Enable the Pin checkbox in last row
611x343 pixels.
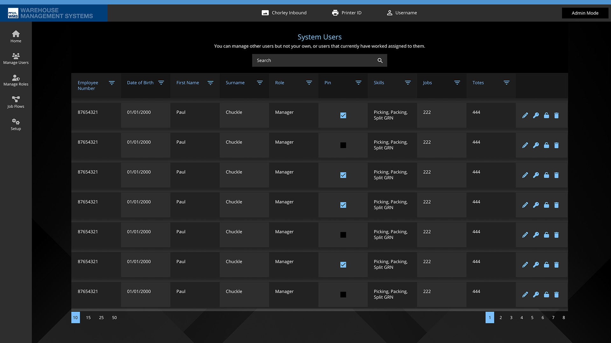[343, 294]
